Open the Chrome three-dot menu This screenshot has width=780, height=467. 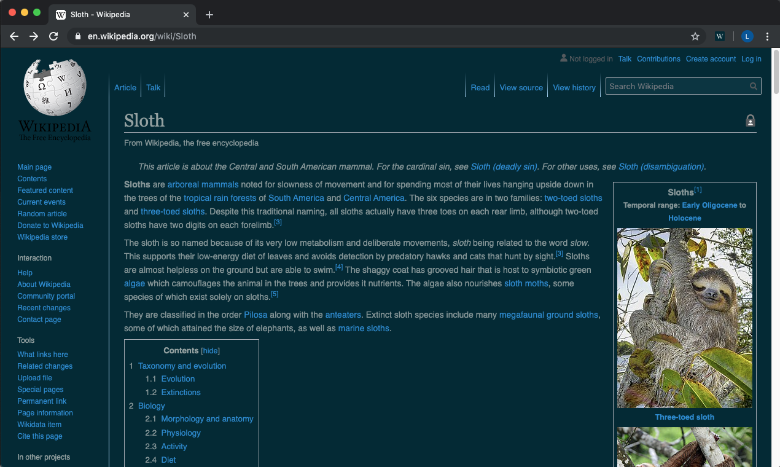tap(767, 36)
